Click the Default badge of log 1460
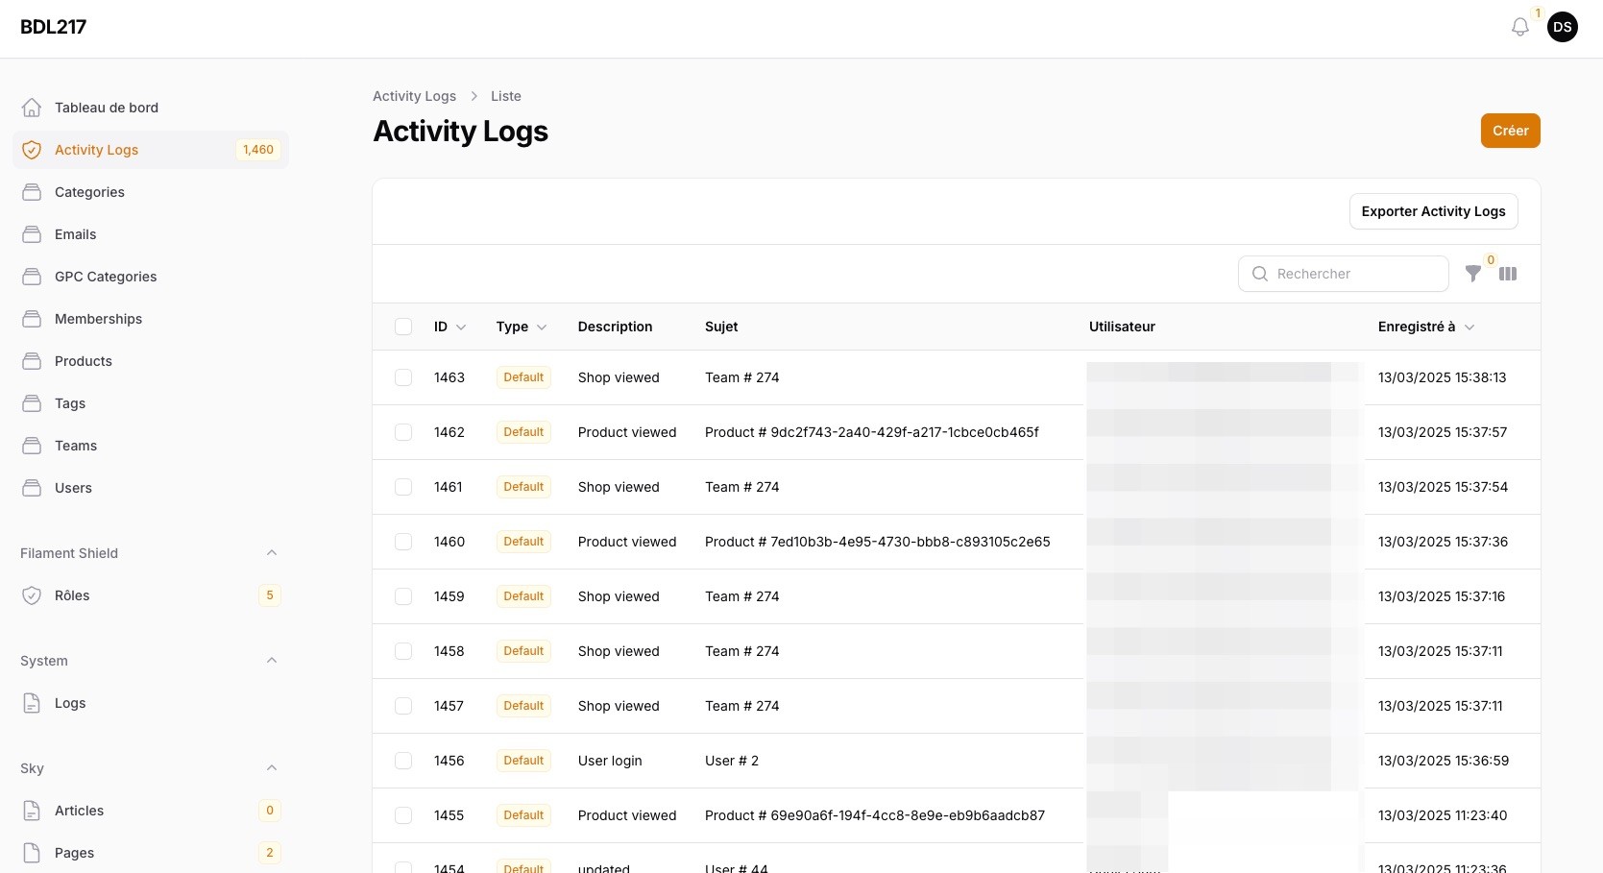This screenshot has height=873, width=1603. click(x=523, y=542)
